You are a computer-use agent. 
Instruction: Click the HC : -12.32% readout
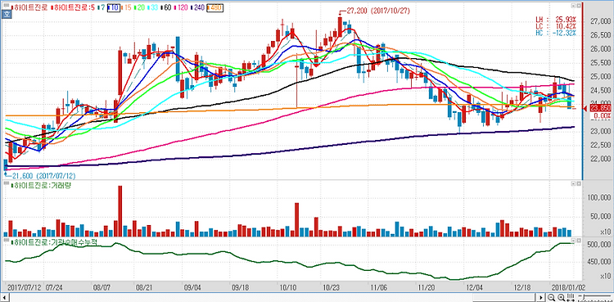pyautogui.click(x=556, y=33)
